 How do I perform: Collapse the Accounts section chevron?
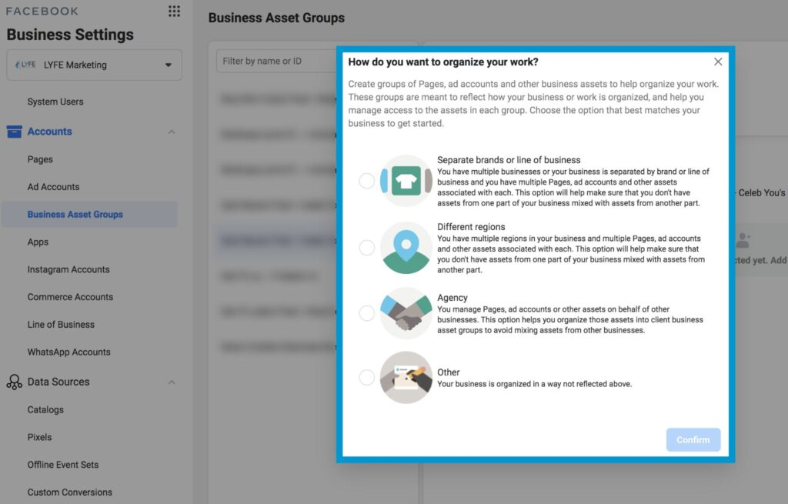click(x=172, y=132)
